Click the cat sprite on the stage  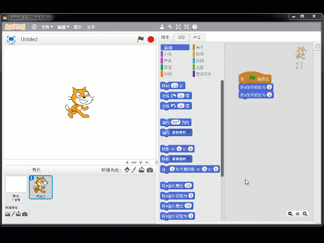coord(80,102)
